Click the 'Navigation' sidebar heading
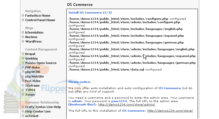 pos(33,11)
